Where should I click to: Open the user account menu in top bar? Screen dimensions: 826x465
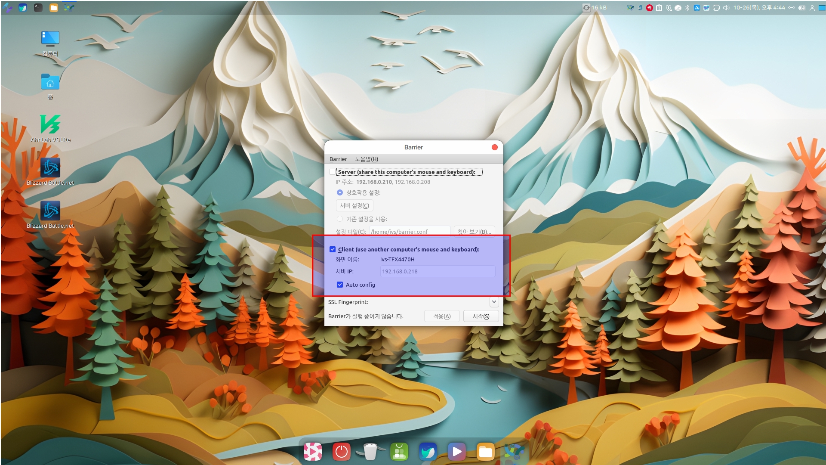click(812, 8)
